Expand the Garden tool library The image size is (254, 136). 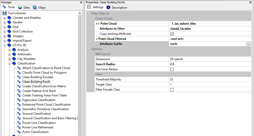pyautogui.click(x=5, y=22)
